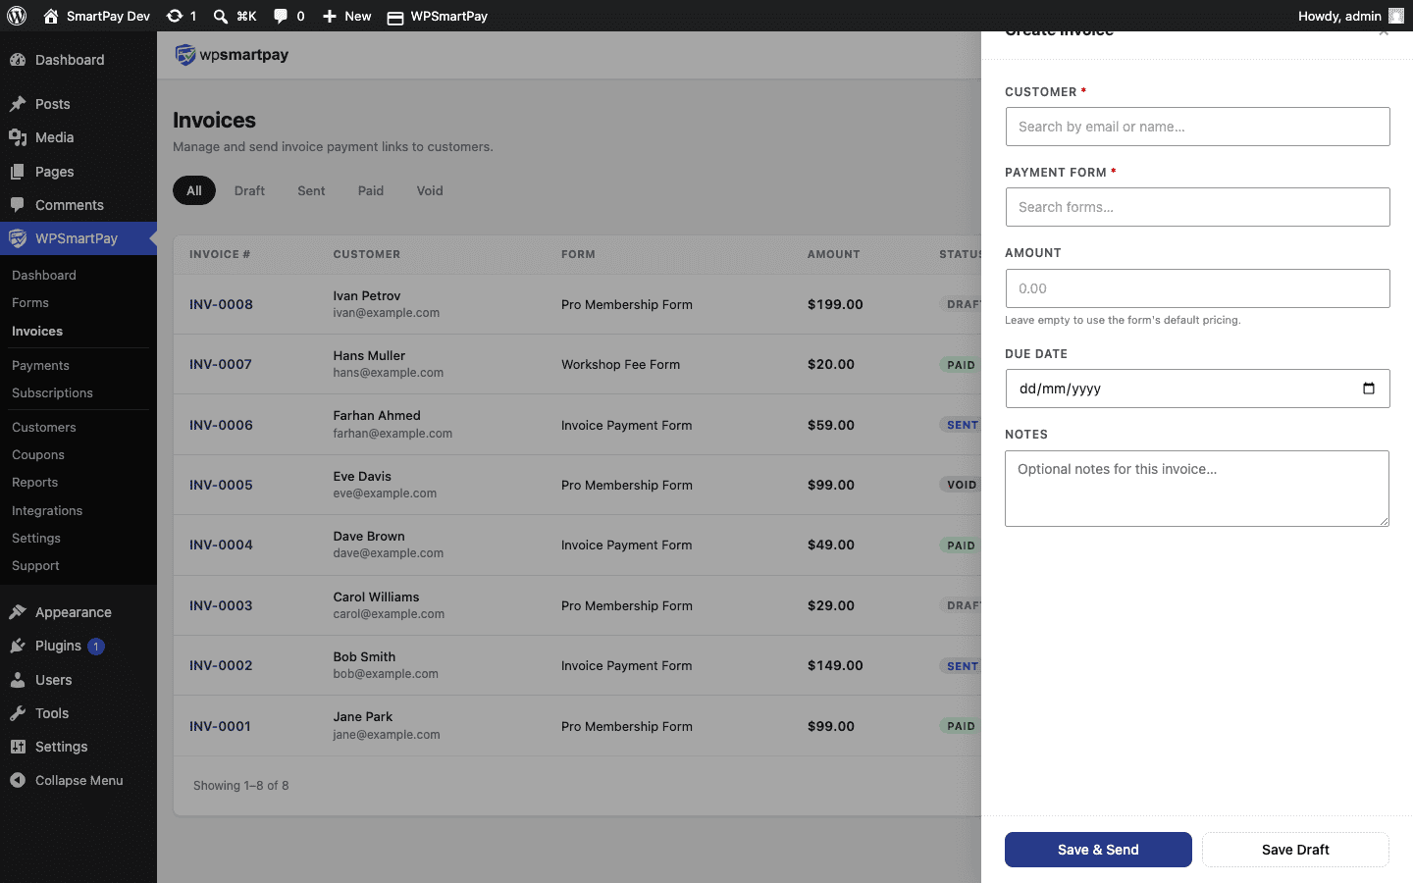The image size is (1413, 883).
Task: Open invoice INV-0005 link
Action: point(221,485)
